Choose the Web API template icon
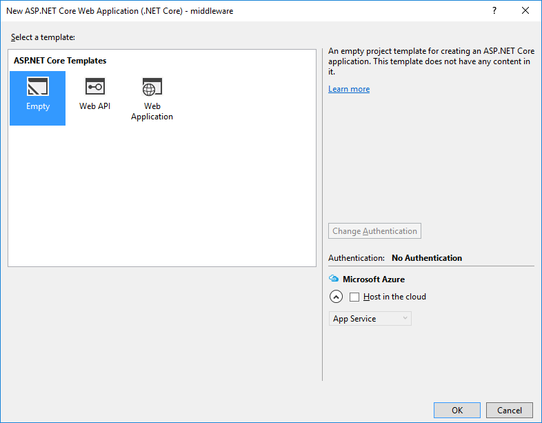This screenshot has height=423, width=542. [x=94, y=87]
